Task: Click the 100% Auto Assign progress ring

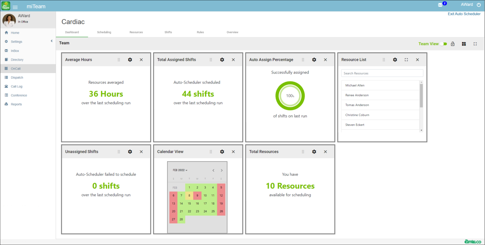Action: [290, 96]
